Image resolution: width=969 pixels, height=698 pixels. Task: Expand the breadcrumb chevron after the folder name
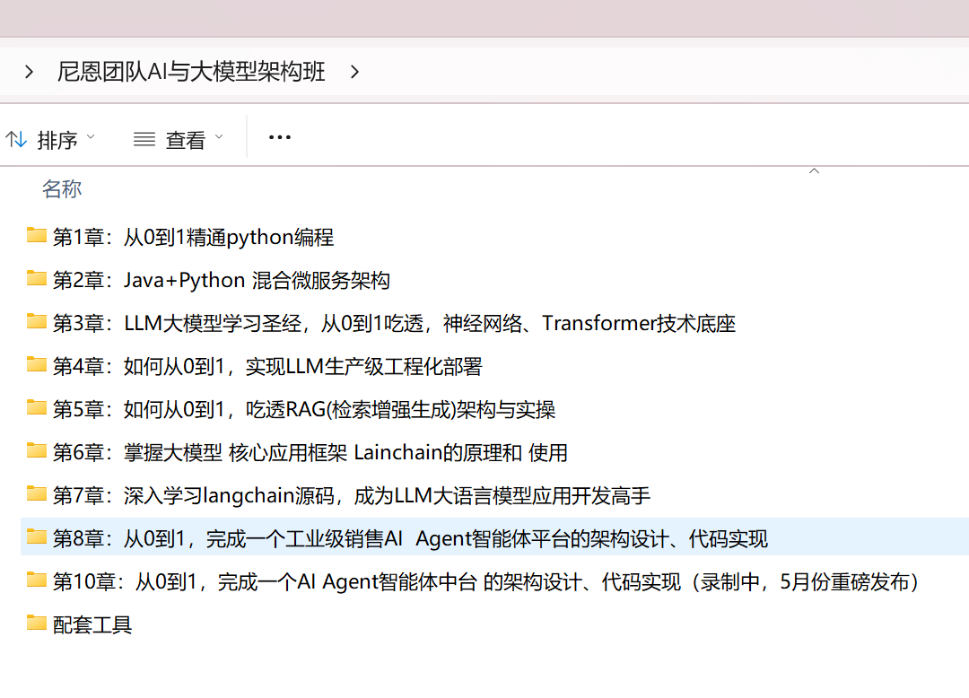click(354, 71)
